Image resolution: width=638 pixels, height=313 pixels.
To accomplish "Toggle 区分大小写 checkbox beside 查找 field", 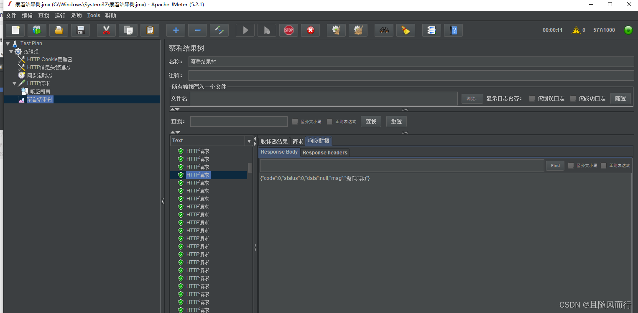I will (x=295, y=121).
